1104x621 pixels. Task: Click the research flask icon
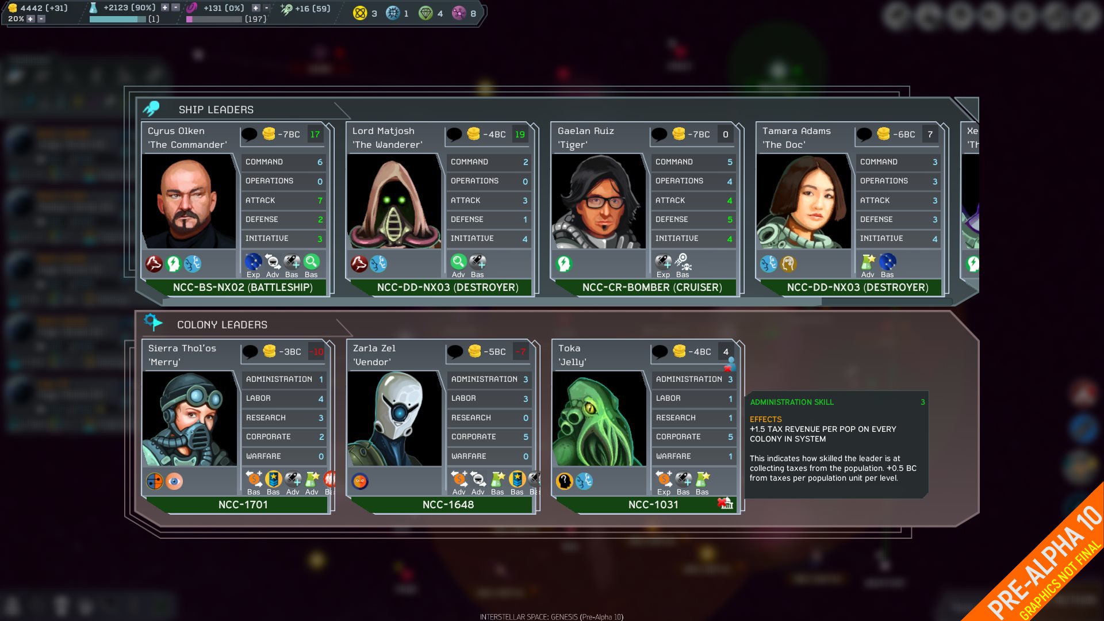pos(93,8)
